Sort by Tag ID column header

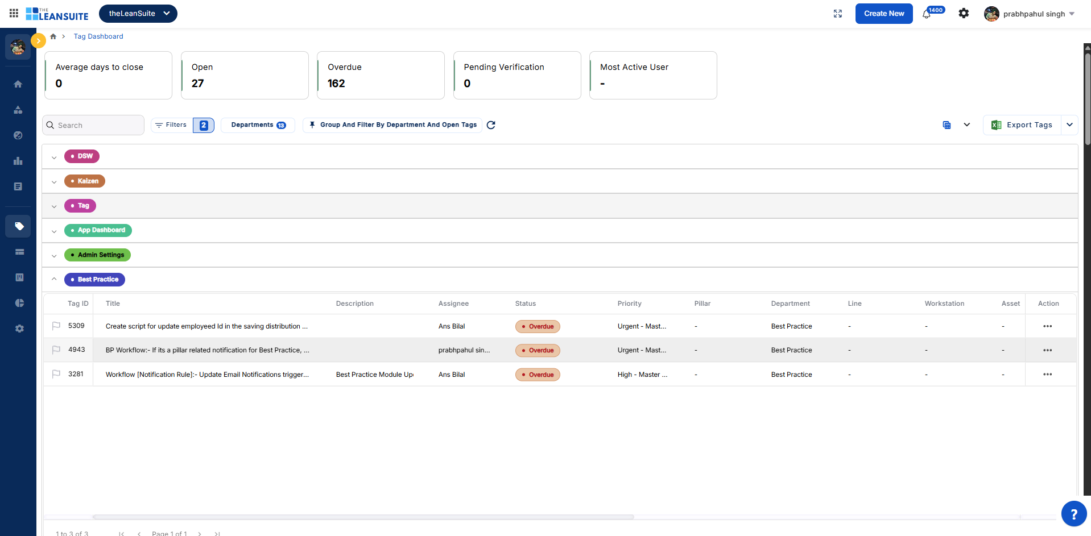(x=78, y=304)
